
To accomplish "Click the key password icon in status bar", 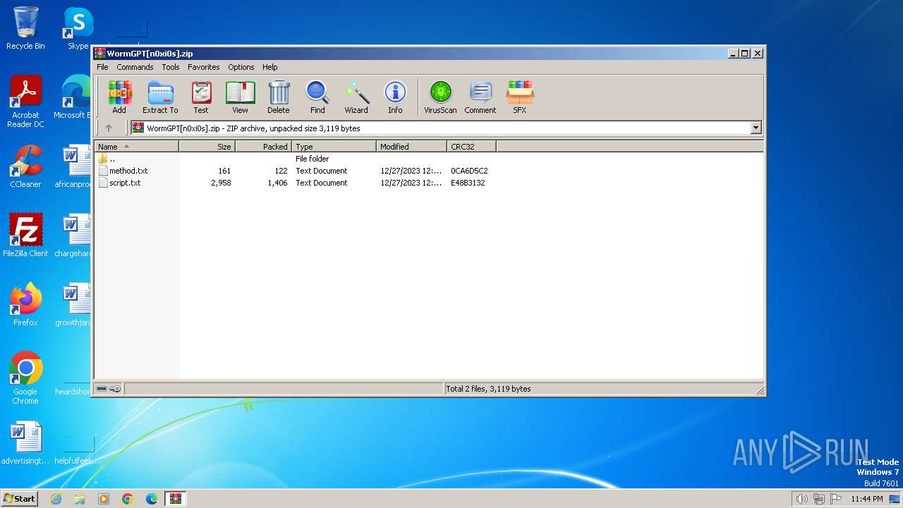I will 116,389.
